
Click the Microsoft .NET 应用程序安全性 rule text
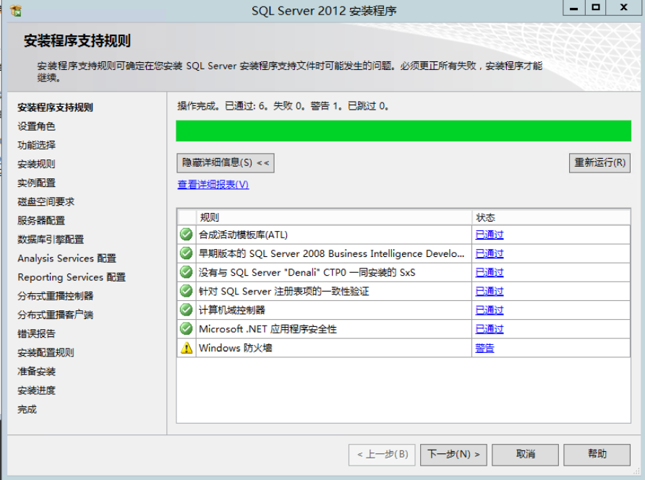pos(268,329)
